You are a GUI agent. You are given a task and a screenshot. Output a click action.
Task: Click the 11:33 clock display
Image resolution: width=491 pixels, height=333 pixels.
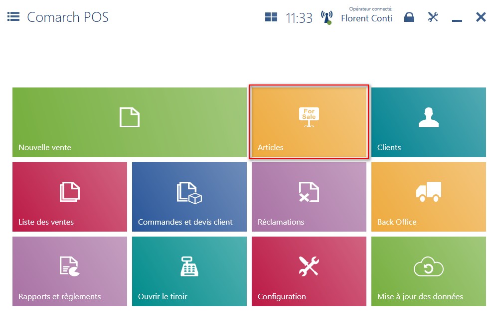(x=299, y=18)
